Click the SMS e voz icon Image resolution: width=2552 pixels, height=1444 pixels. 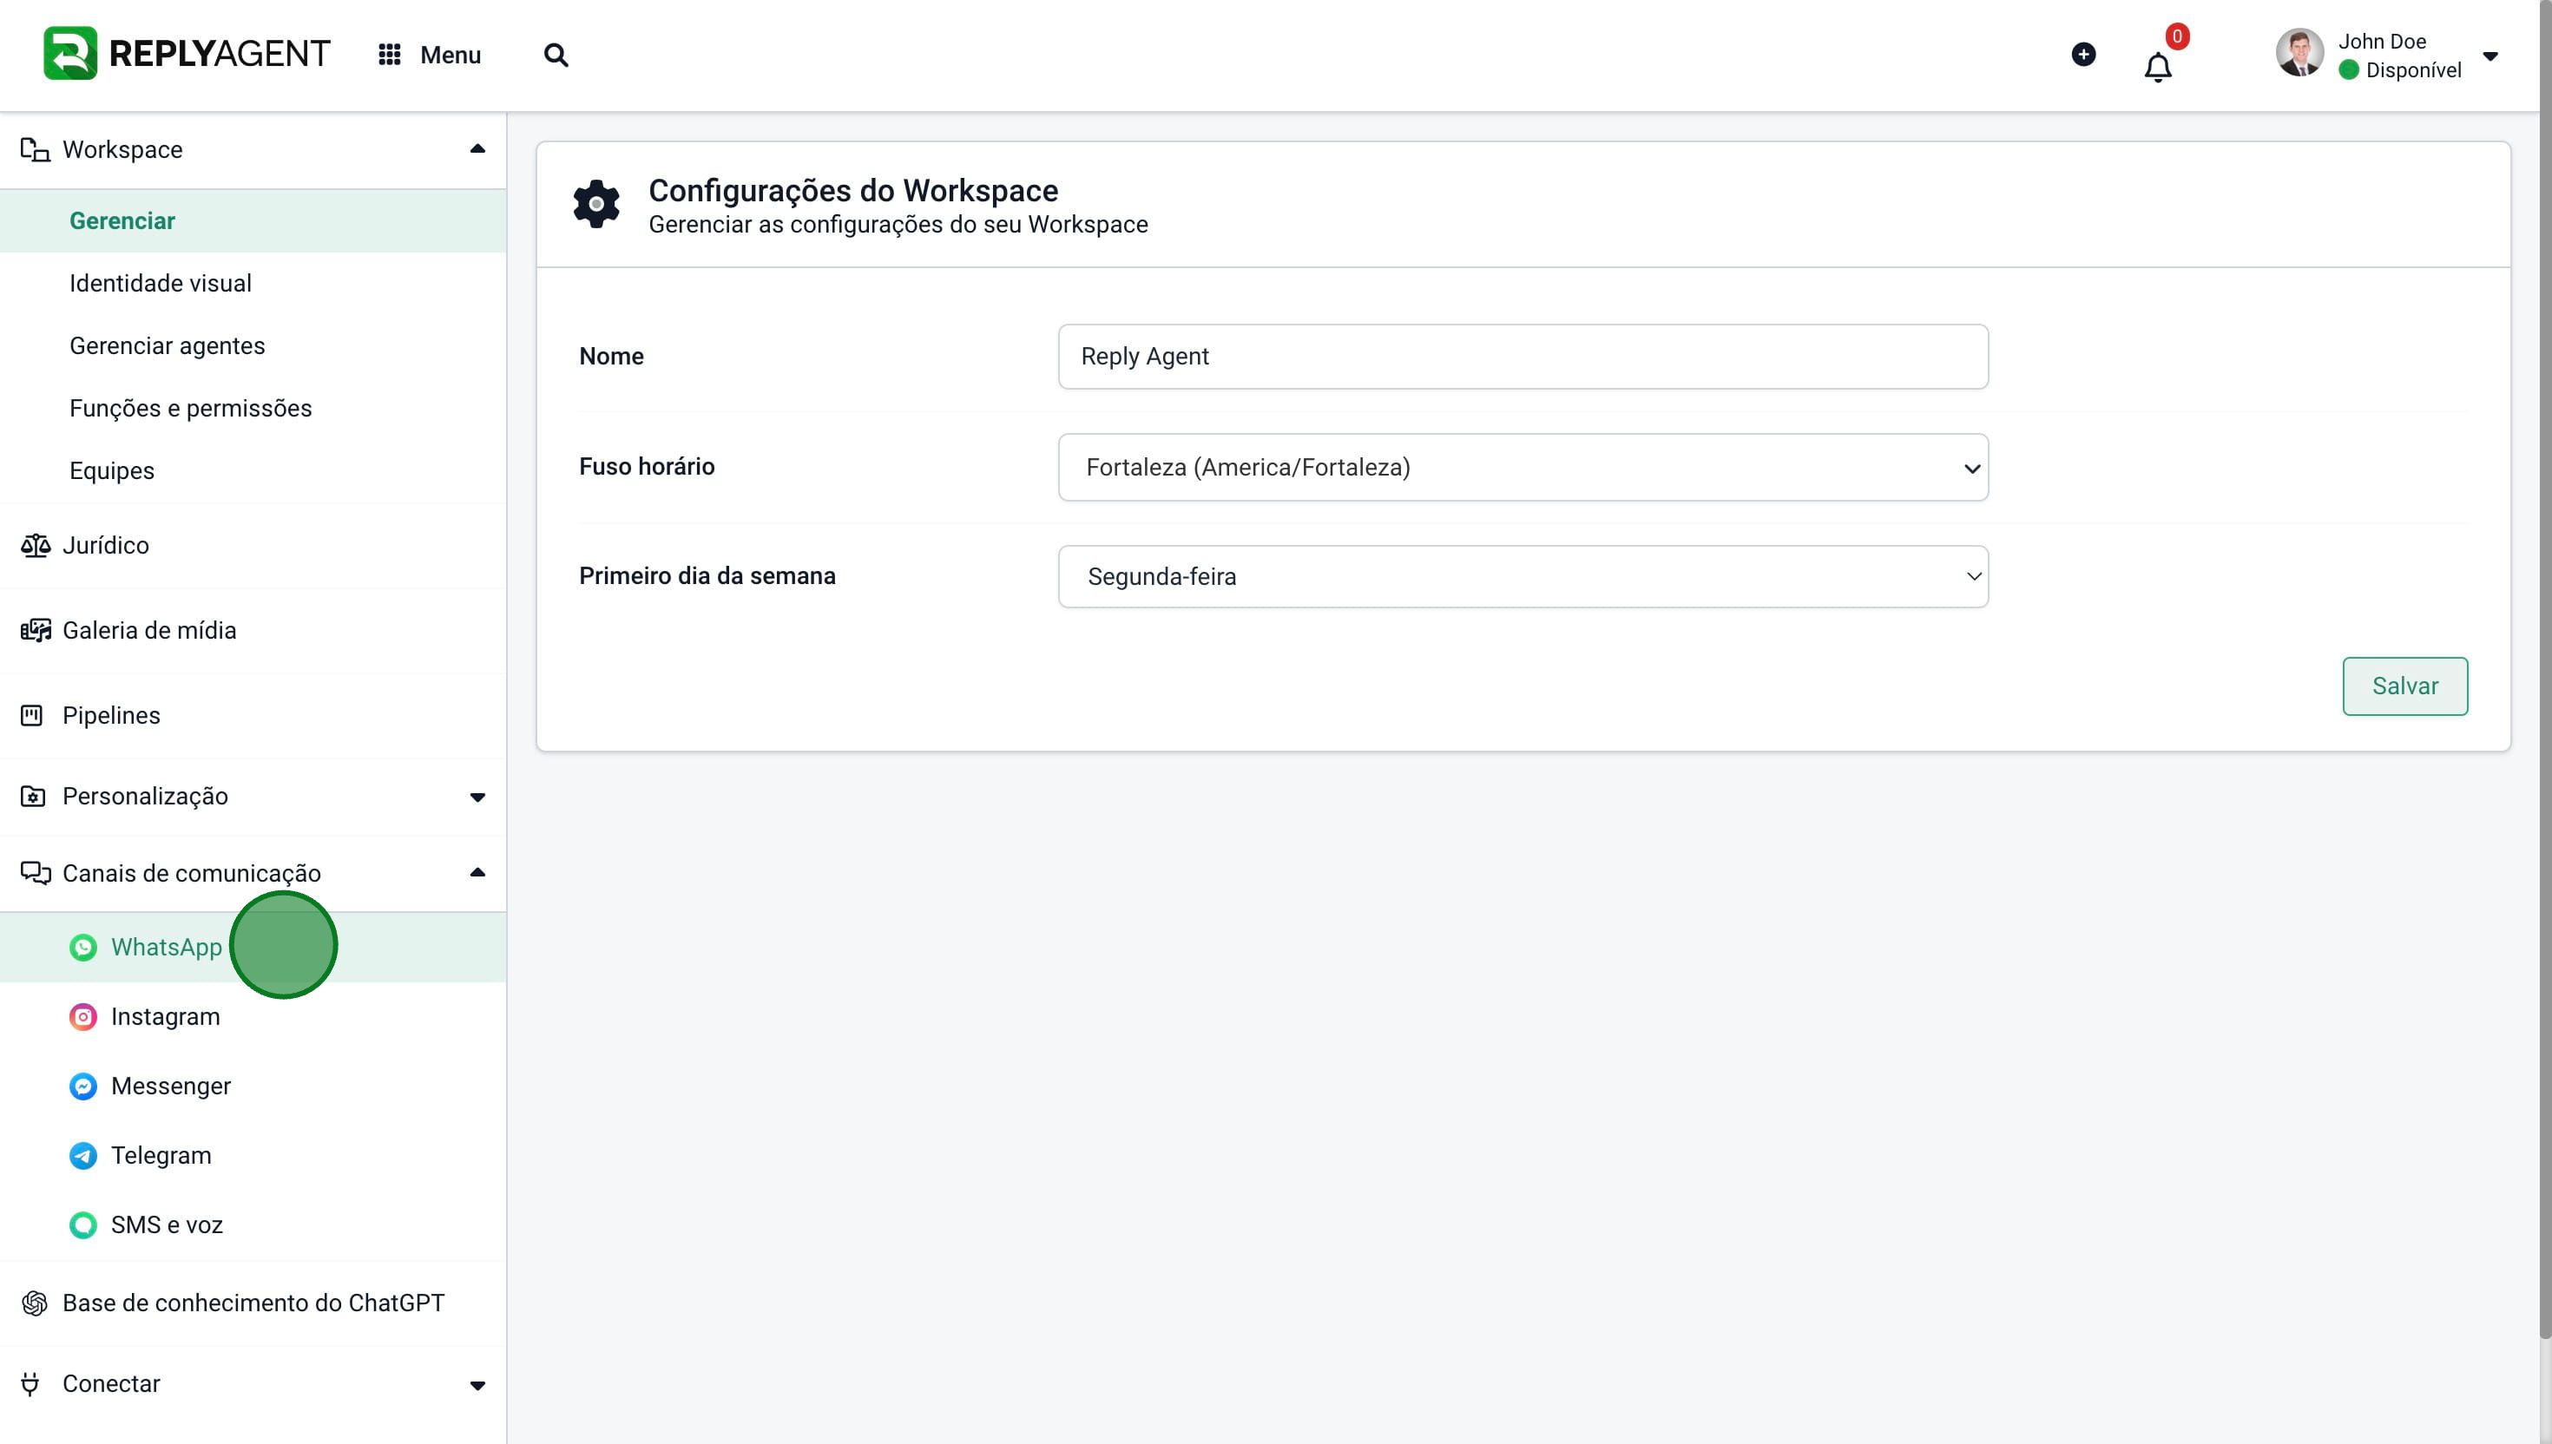click(x=83, y=1224)
